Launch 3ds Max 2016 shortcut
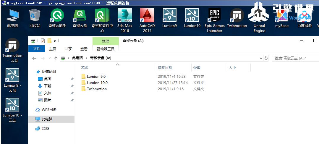 click(125, 20)
